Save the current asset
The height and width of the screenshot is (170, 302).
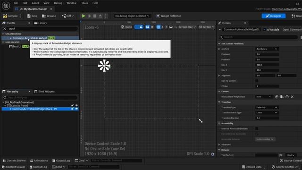tap(32, 16)
